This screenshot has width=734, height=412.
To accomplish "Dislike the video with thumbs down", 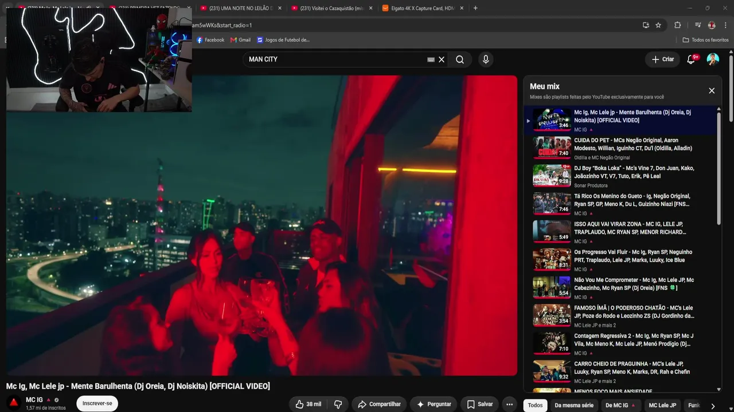I will click(x=338, y=404).
